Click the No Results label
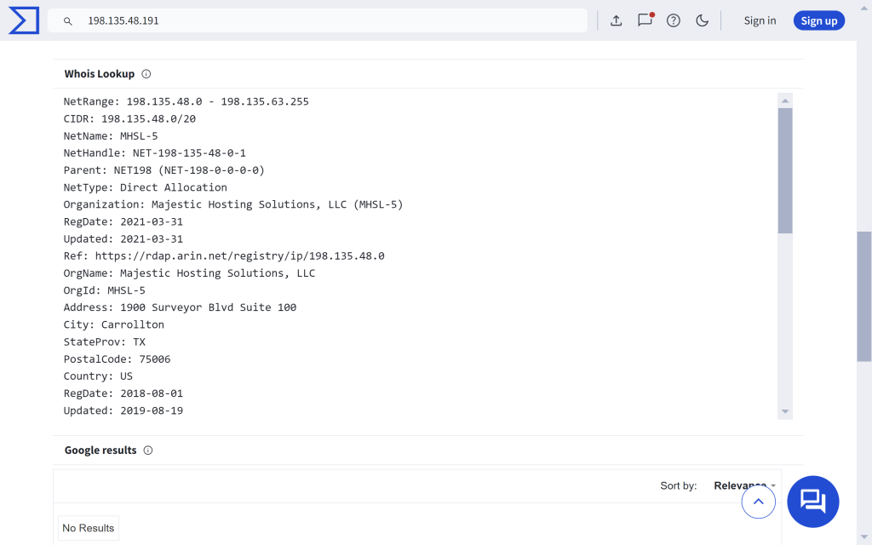The image size is (872, 545). click(88, 528)
